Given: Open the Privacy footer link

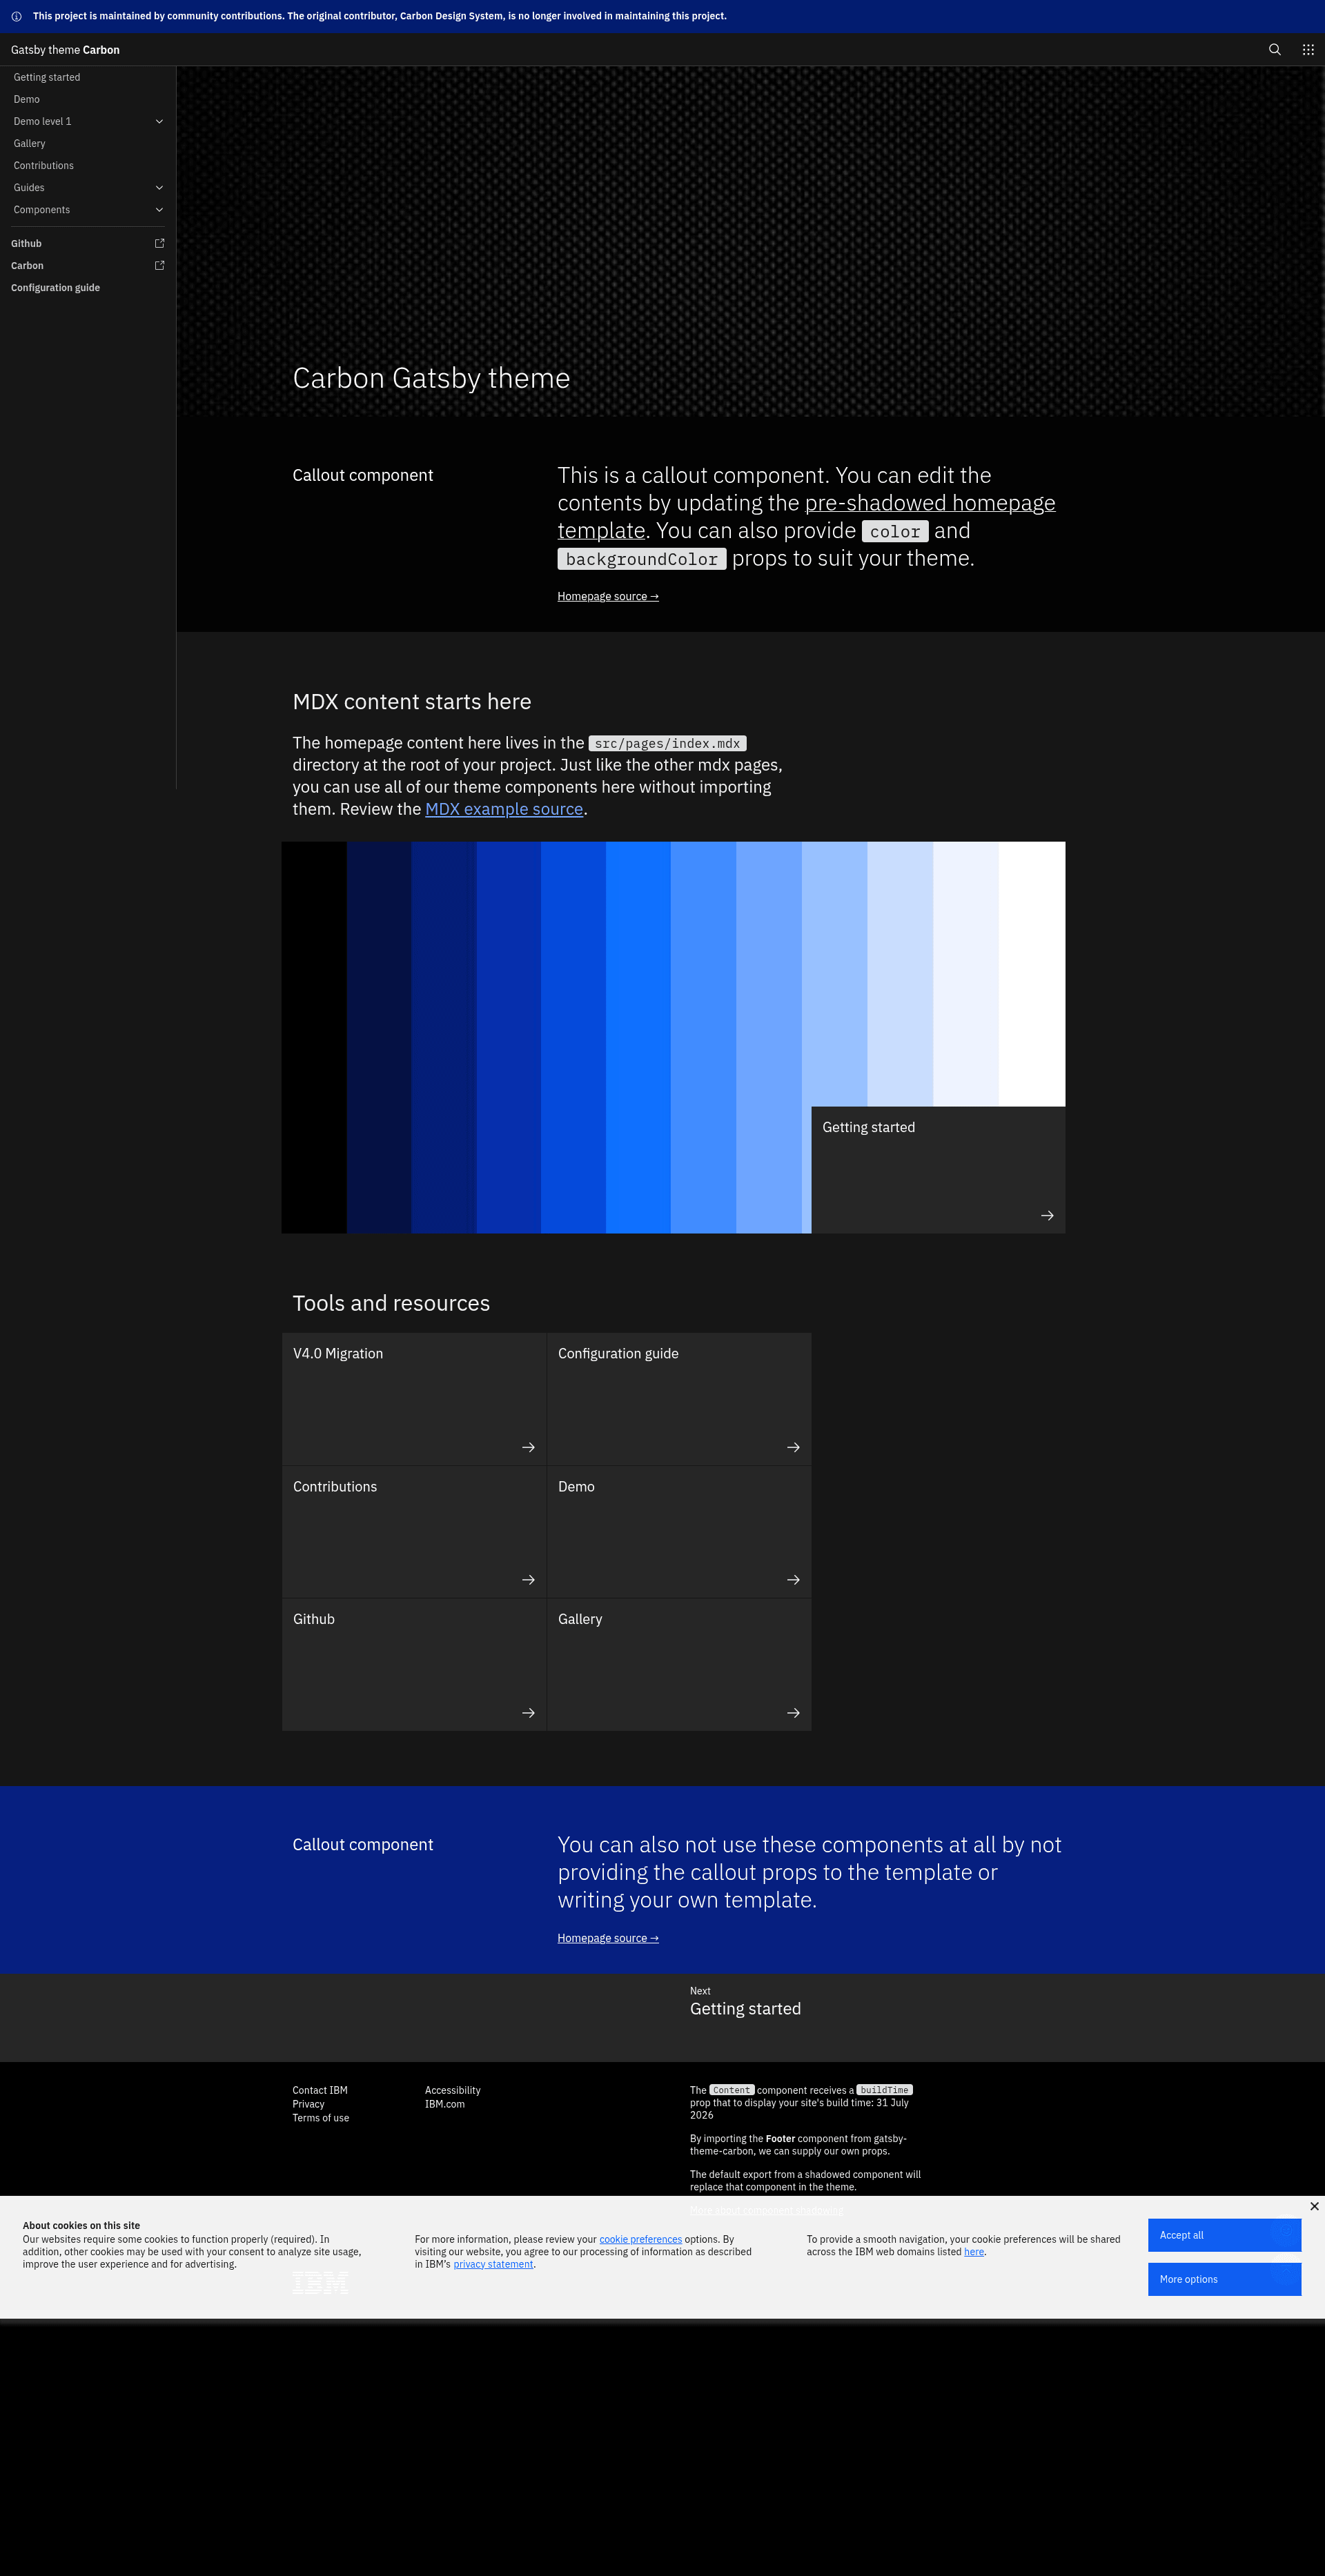Looking at the screenshot, I should (308, 2104).
